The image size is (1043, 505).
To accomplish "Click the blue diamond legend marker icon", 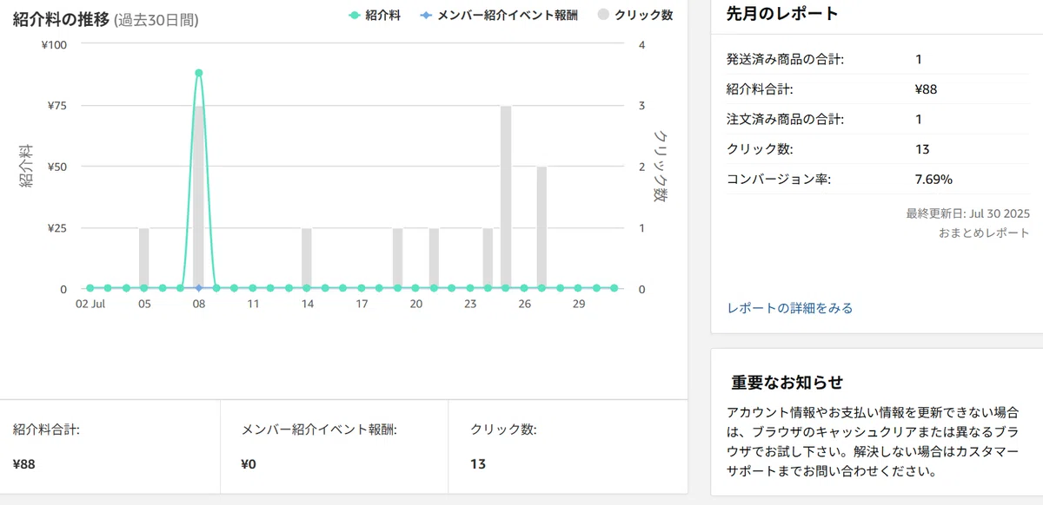I will [x=425, y=15].
